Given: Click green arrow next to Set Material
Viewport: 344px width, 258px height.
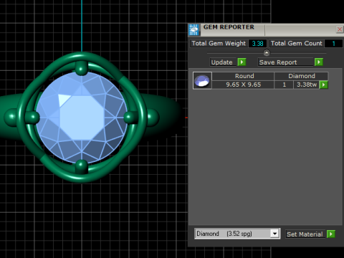Looking at the screenshot, I should point(331,234).
